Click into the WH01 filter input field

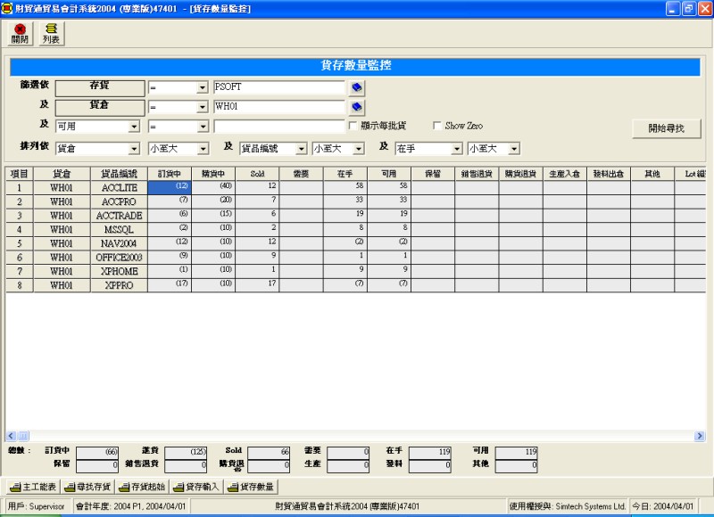[x=279, y=107]
